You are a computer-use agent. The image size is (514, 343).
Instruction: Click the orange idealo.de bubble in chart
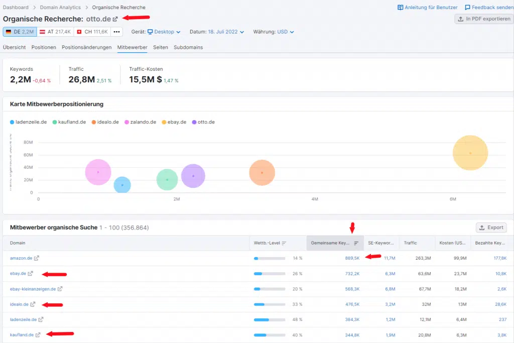pyautogui.click(x=262, y=173)
